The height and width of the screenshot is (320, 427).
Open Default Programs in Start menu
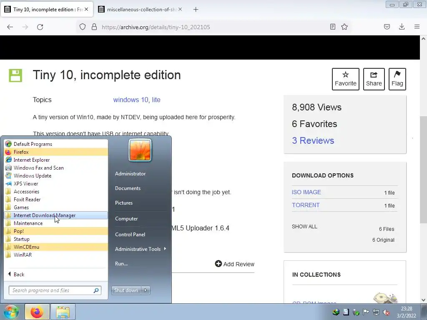point(56,144)
